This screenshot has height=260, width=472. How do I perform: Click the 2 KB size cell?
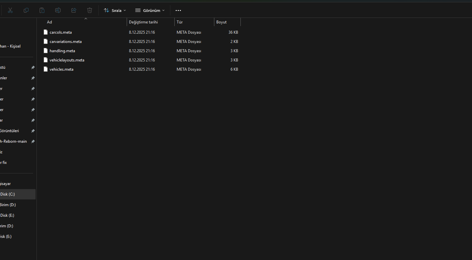coord(234,42)
